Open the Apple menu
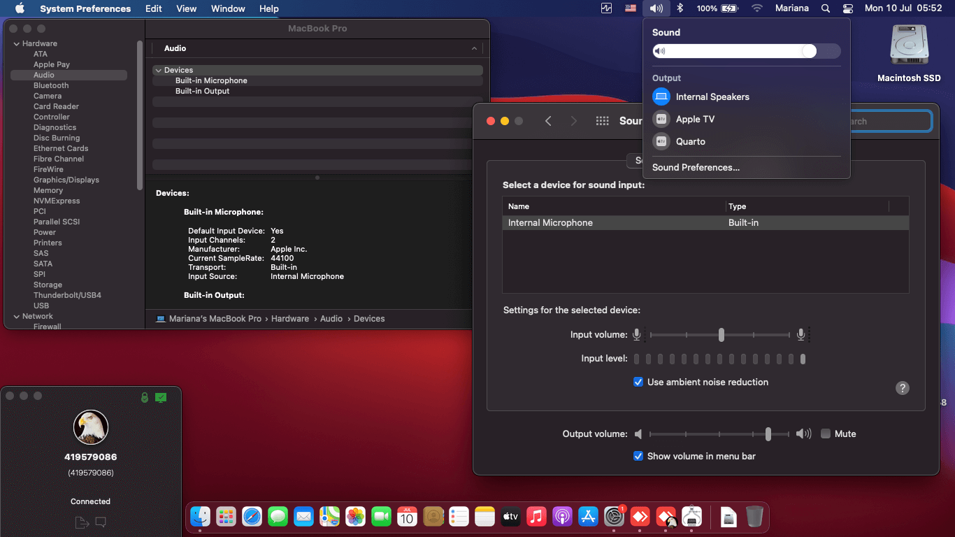Image resolution: width=955 pixels, height=537 pixels. coord(20,8)
